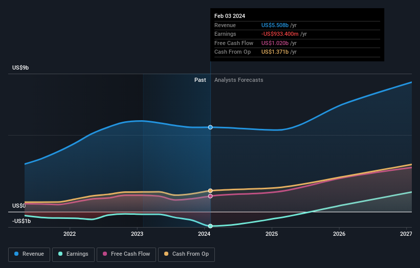Click the Analysts Forecasts label

[239, 80]
